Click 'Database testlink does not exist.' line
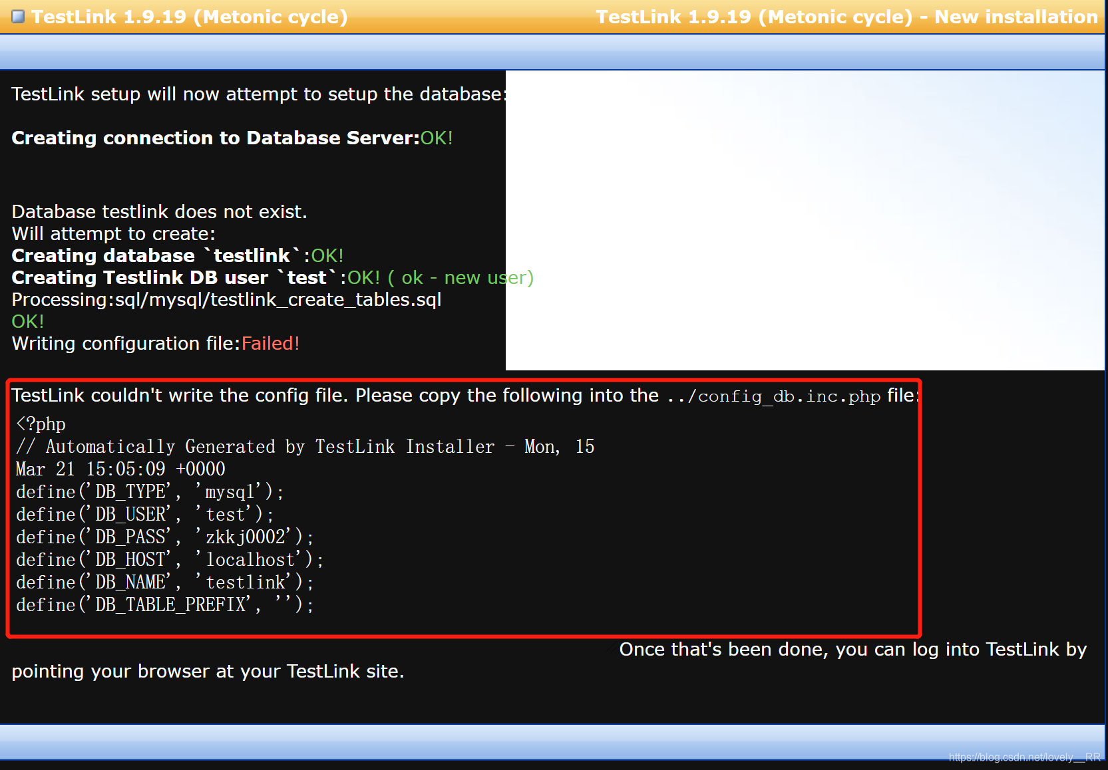This screenshot has width=1108, height=770. 159,211
